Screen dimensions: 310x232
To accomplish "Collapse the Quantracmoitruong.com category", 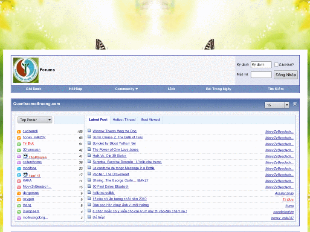I will tap(295, 104).
